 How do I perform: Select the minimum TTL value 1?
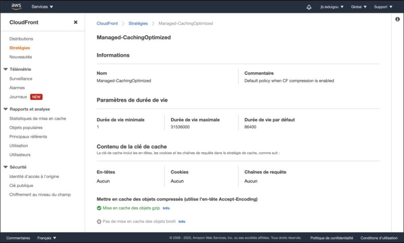[98, 127]
